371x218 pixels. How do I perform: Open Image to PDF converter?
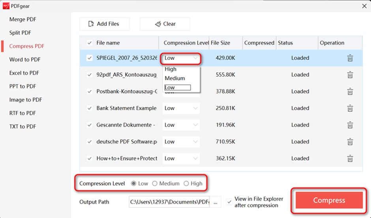(26, 100)
